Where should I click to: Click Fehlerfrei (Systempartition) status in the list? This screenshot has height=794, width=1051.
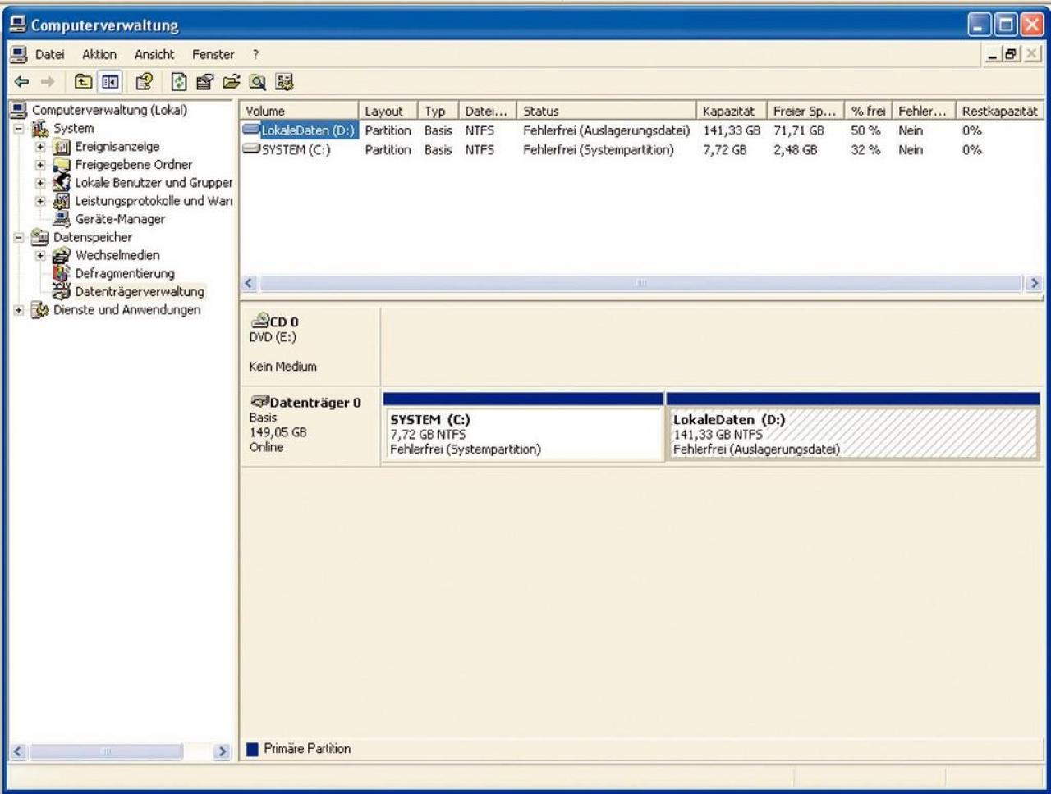tap(598, 150)
